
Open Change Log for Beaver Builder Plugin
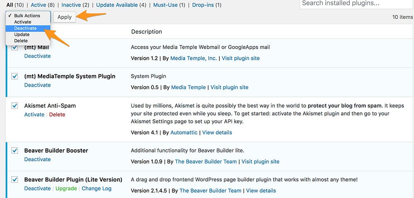96,188
